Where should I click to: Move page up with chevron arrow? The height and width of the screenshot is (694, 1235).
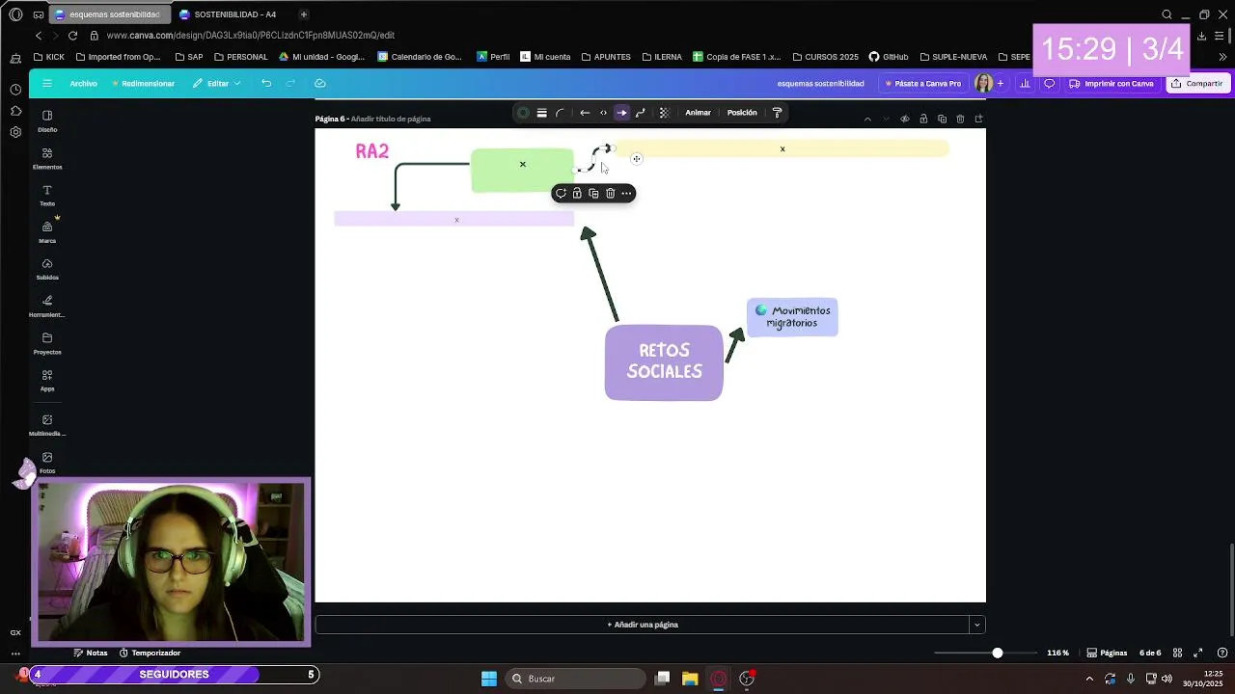tap(867, 119)
